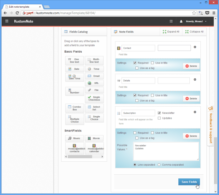
Task: Expand All note fields
Action: 171,32
